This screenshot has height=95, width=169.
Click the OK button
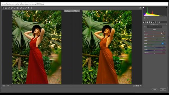pyautogui.click(x=163, y=89)
